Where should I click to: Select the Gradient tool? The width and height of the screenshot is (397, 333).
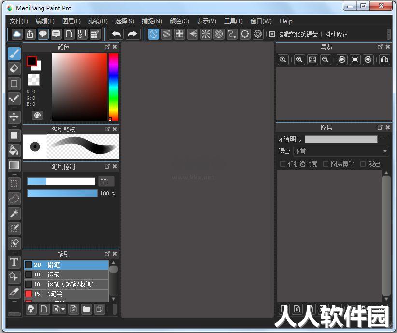14,165
